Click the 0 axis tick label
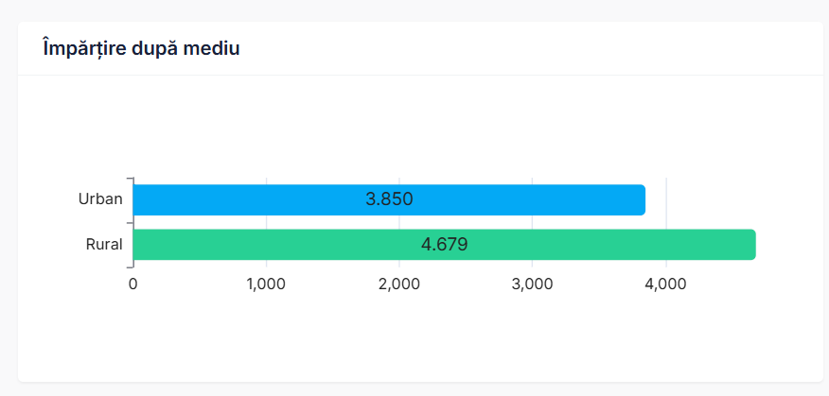The width and height of the screenshot is (829, 396). click(133, 284)
